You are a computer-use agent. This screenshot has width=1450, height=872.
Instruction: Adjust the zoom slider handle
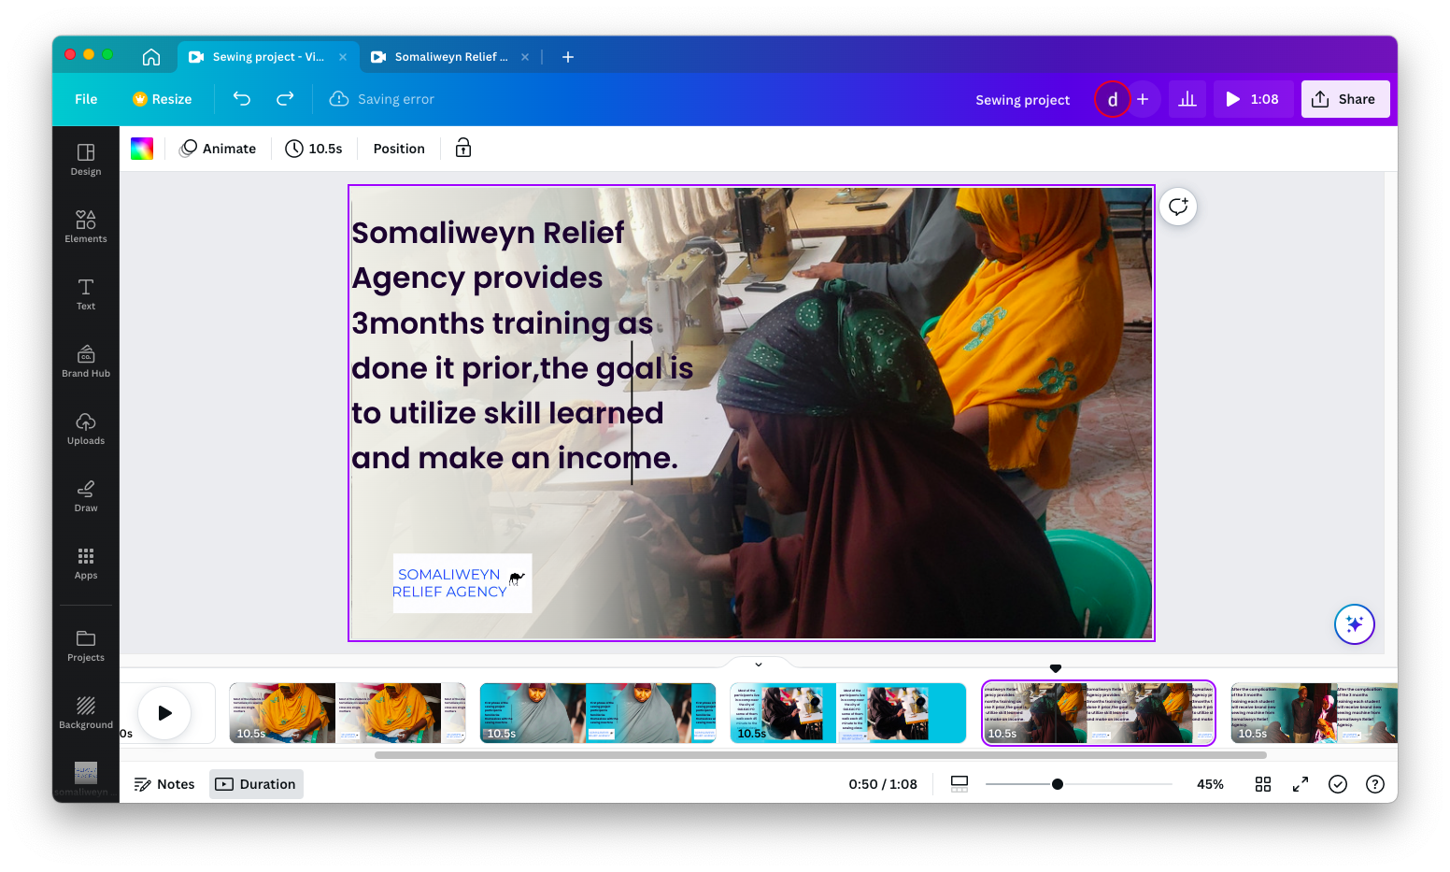point(1058,784)
